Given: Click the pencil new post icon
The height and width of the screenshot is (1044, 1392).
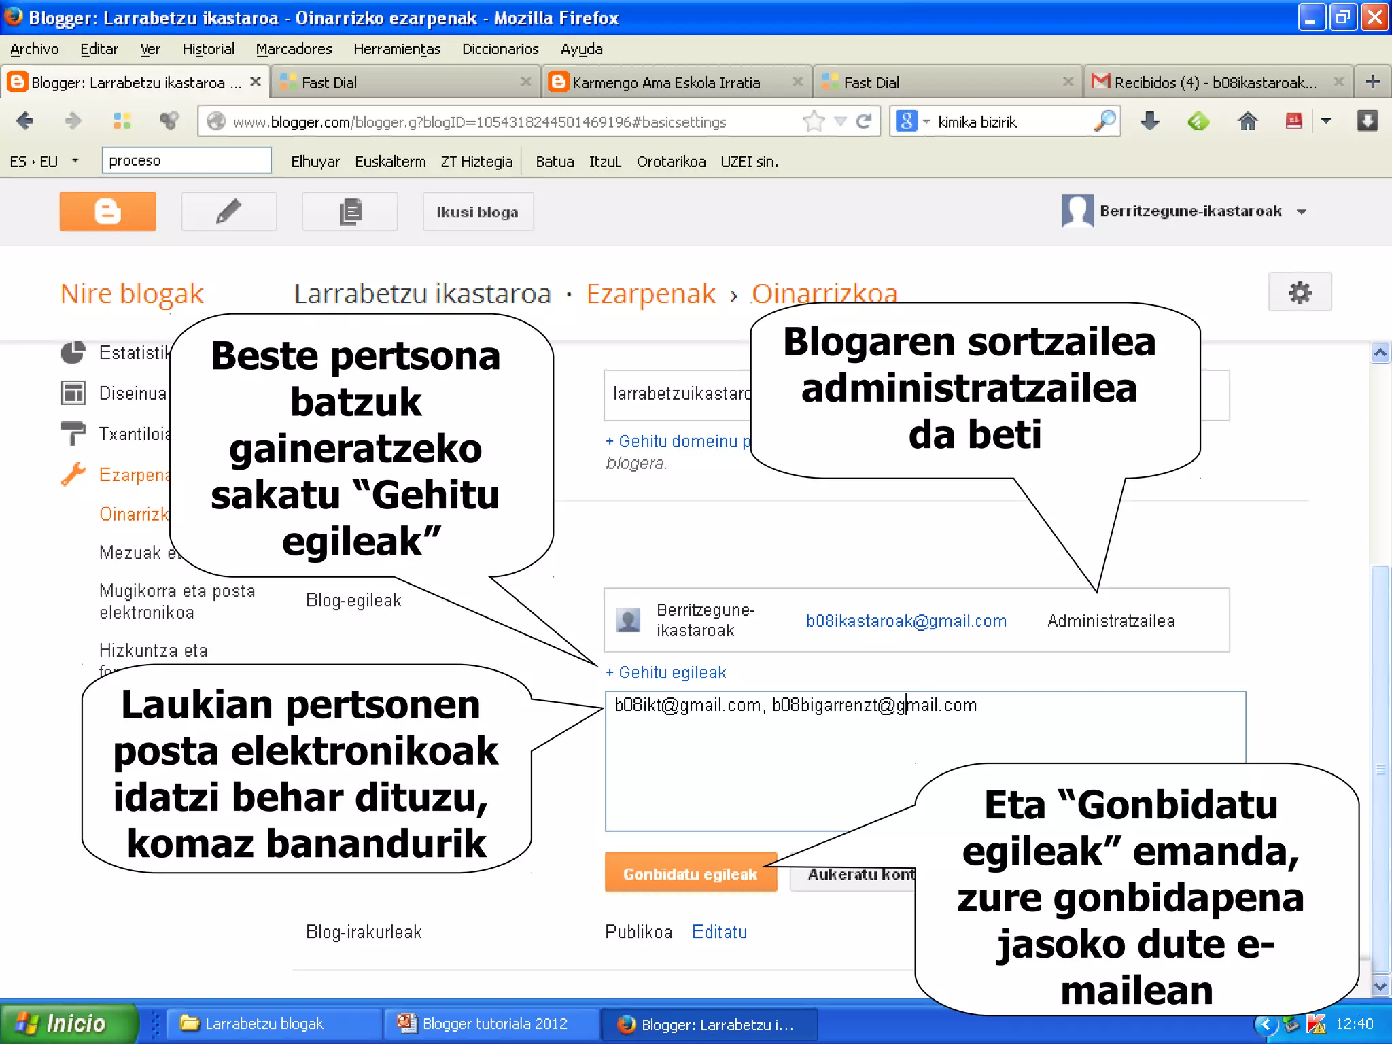Looking at the screenshot, I should pyautogui.click(x=228, y=211).
